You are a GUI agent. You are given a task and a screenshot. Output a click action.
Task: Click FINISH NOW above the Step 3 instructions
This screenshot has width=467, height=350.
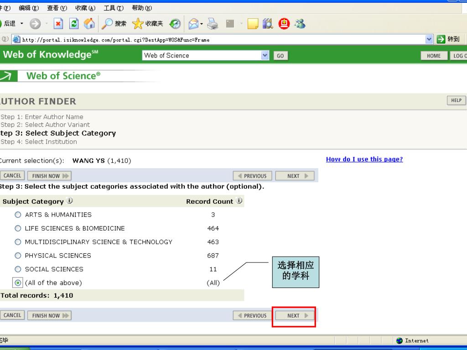pyautogui.click(x=49, y=176)
